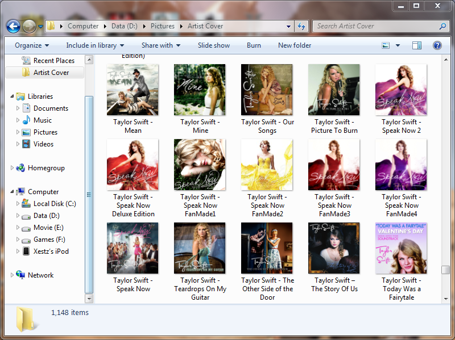Viewport: 455px width, 340px height.
Task: Select The Other Side of the Door cover
Action: 267,248
